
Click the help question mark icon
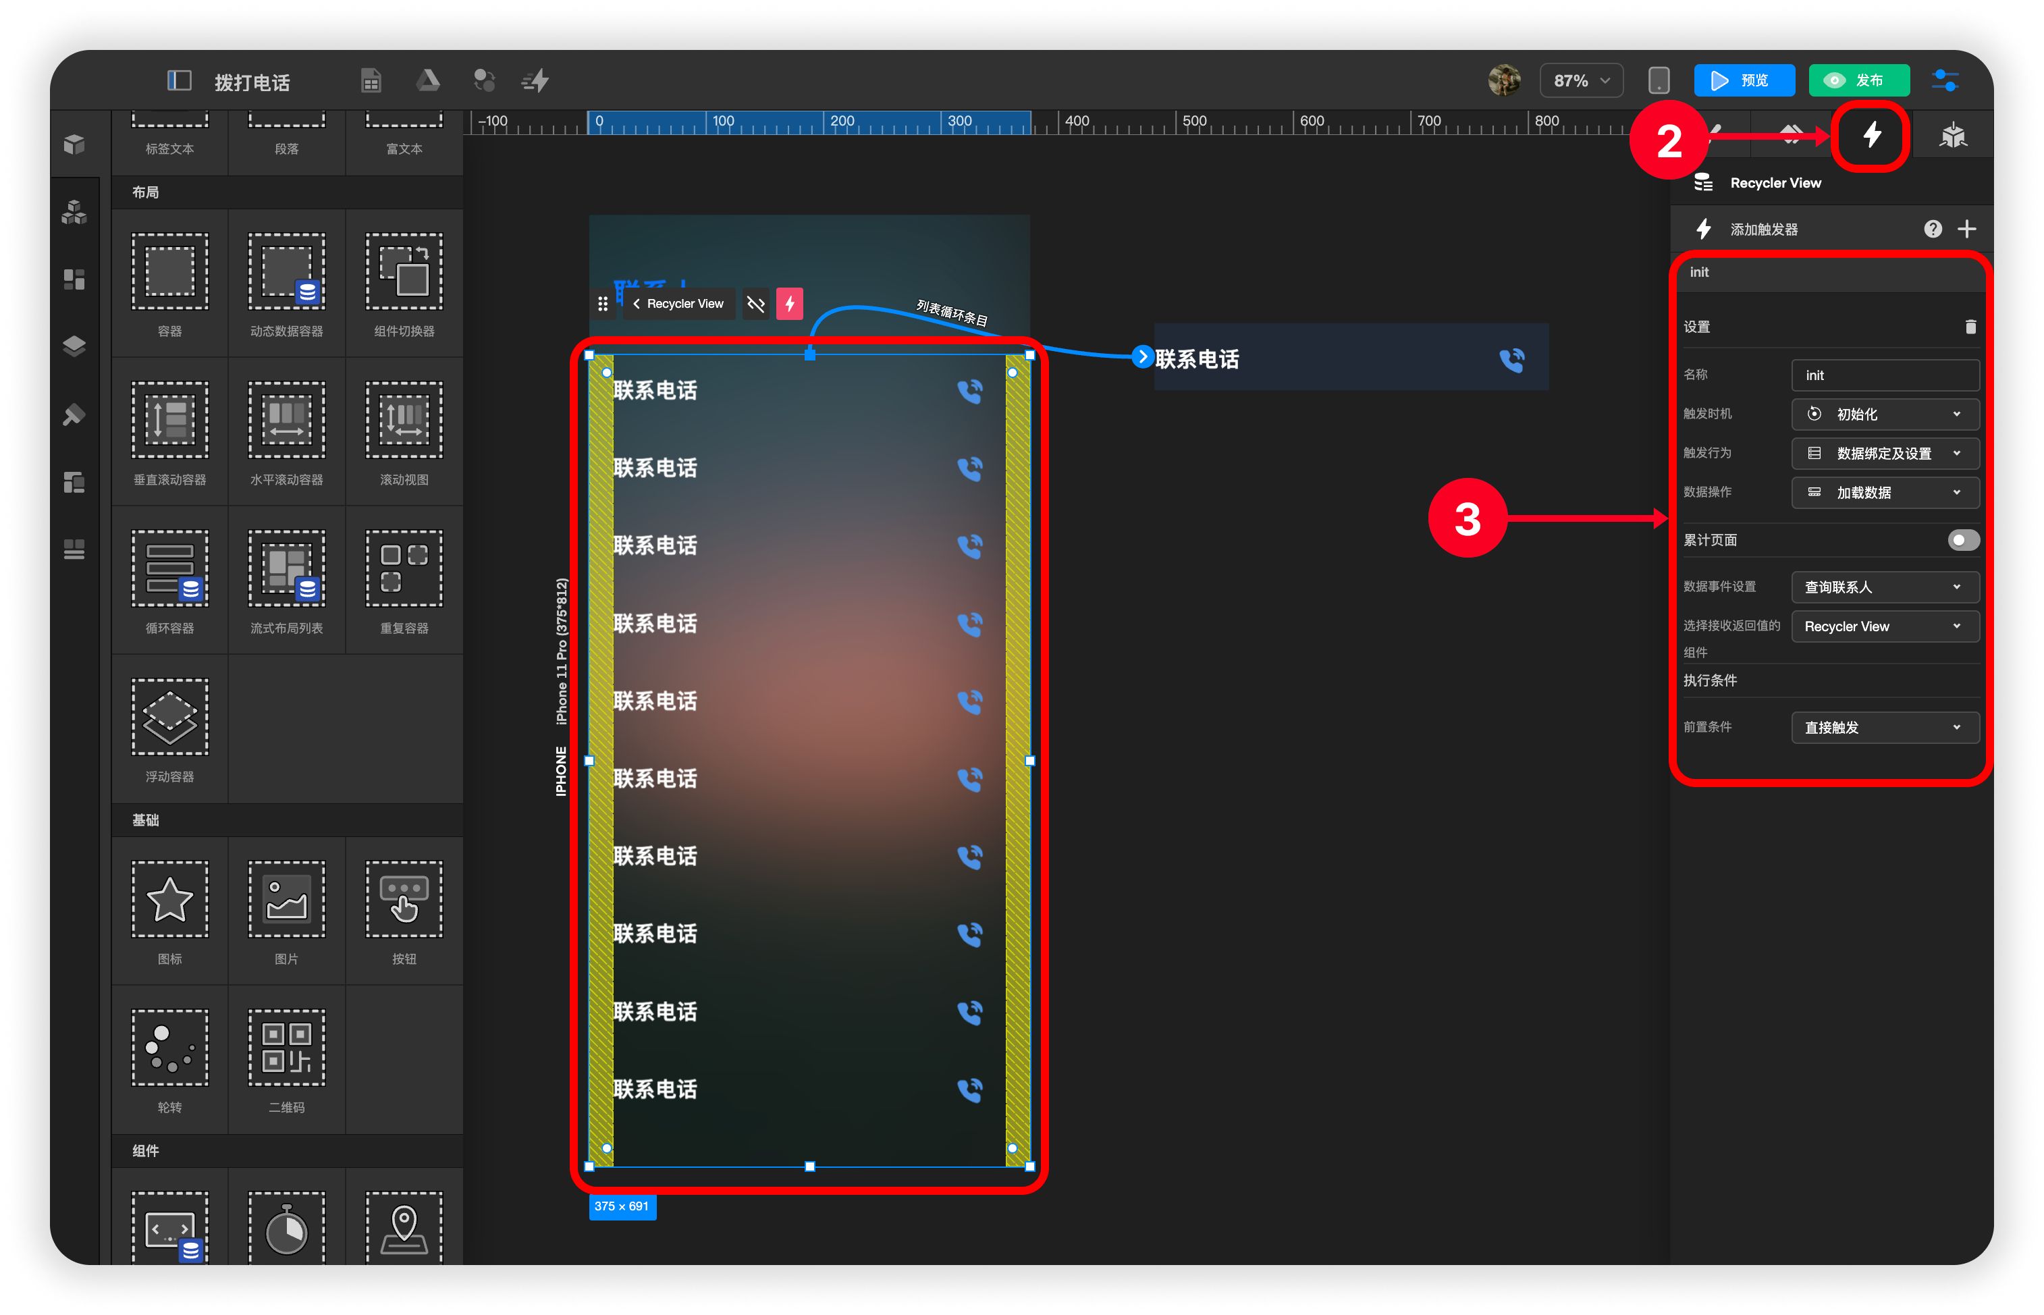(x=1933, y=229)
